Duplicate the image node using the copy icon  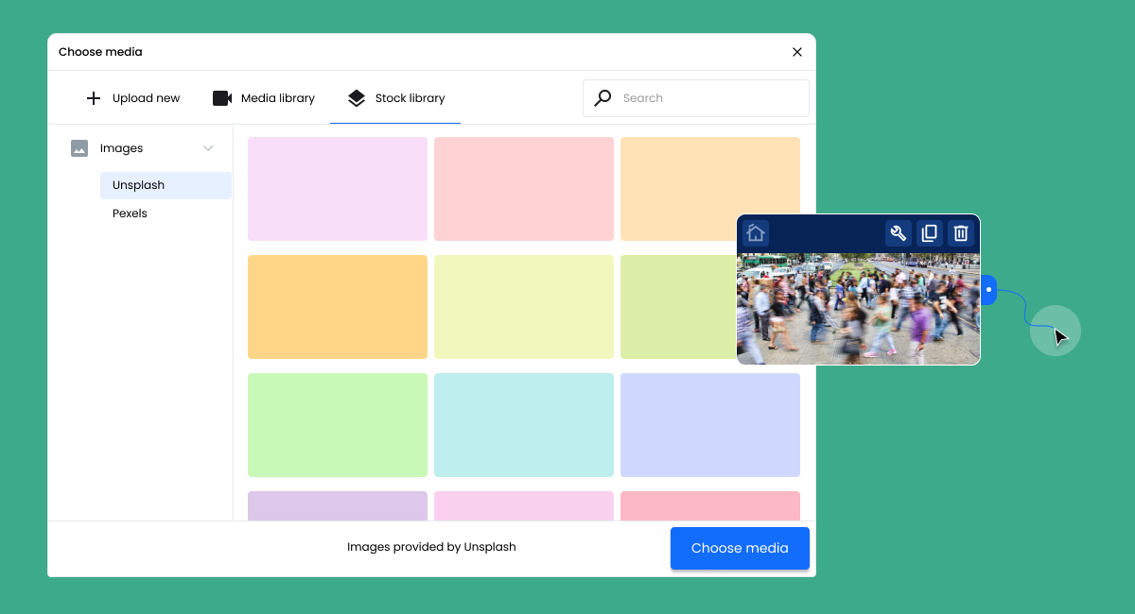tap(929, 233)
